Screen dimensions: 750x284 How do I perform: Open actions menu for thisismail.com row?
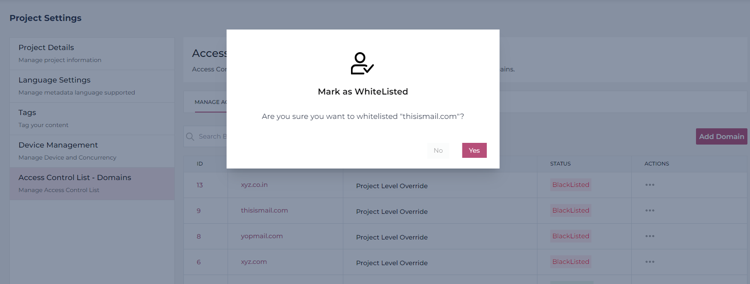650,210
